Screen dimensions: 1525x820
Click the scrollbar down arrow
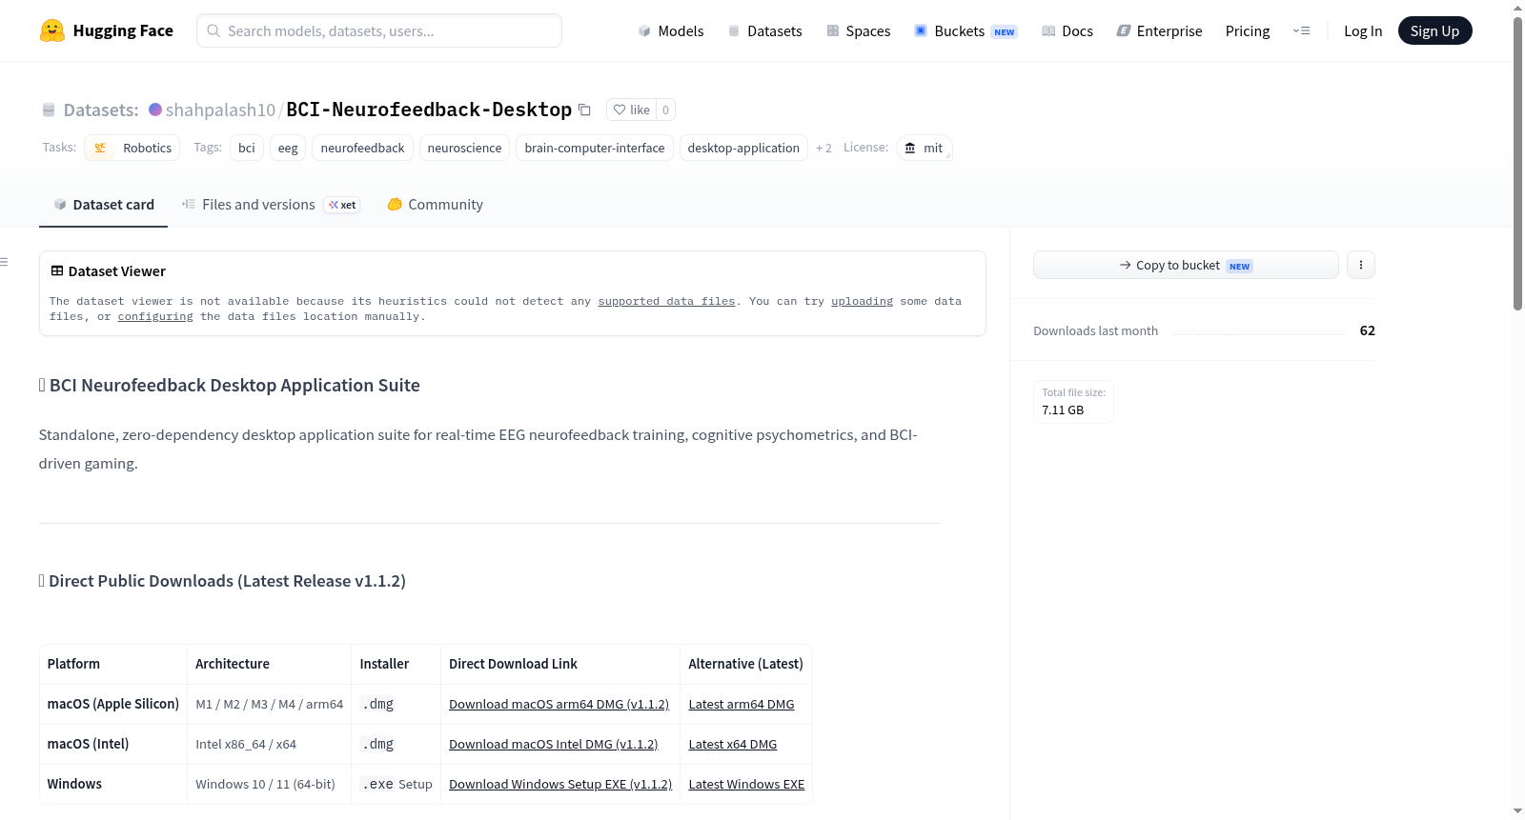pos(1517,811)
